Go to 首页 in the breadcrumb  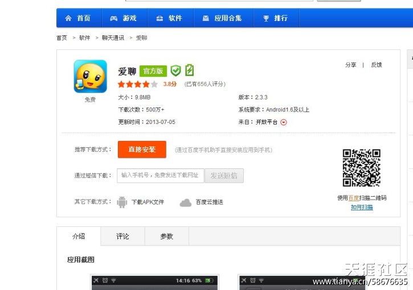(62, 38)
